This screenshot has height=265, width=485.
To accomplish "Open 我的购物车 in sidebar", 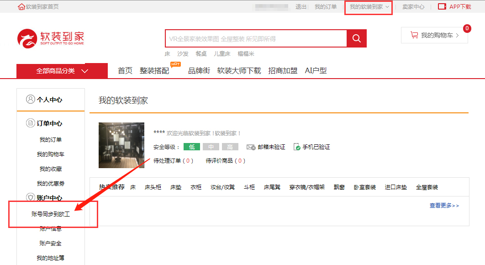I will tap(50, 154).
